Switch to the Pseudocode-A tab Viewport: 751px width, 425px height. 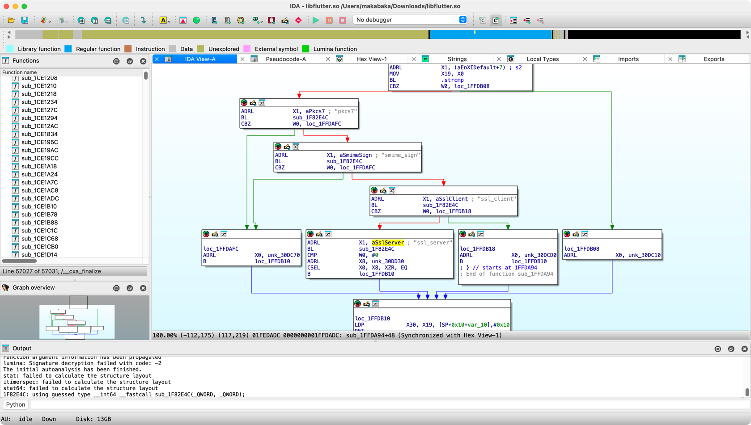pos(286,59)
